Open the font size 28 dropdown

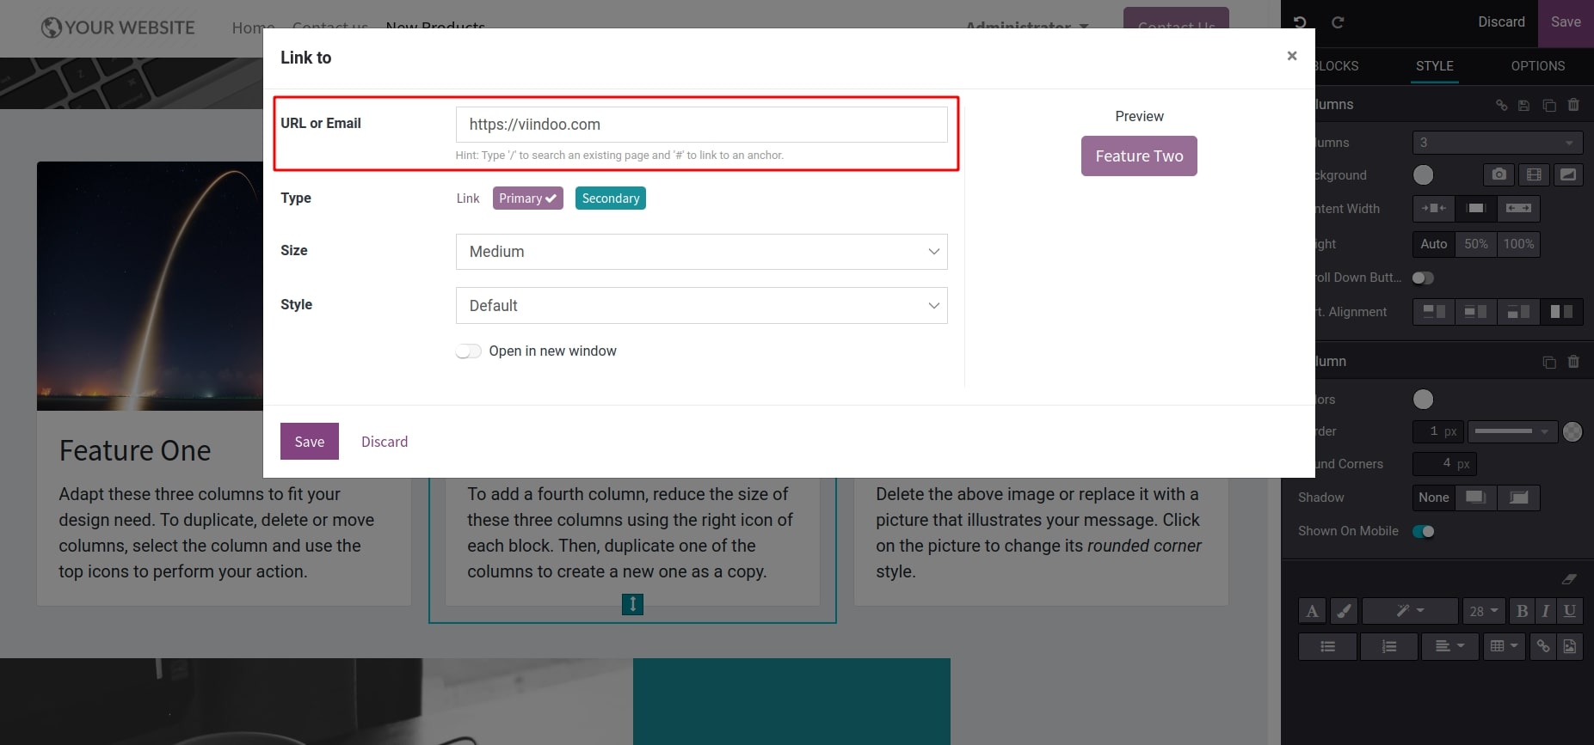pos(1483,611)
